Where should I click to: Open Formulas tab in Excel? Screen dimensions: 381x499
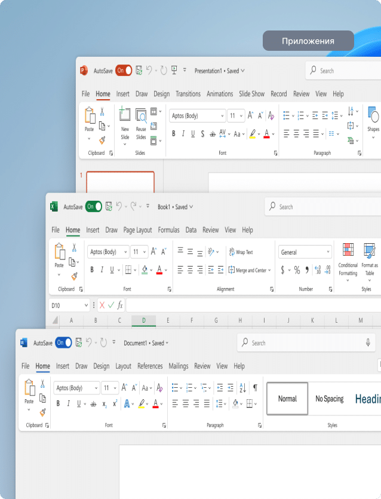pos(168,229)
